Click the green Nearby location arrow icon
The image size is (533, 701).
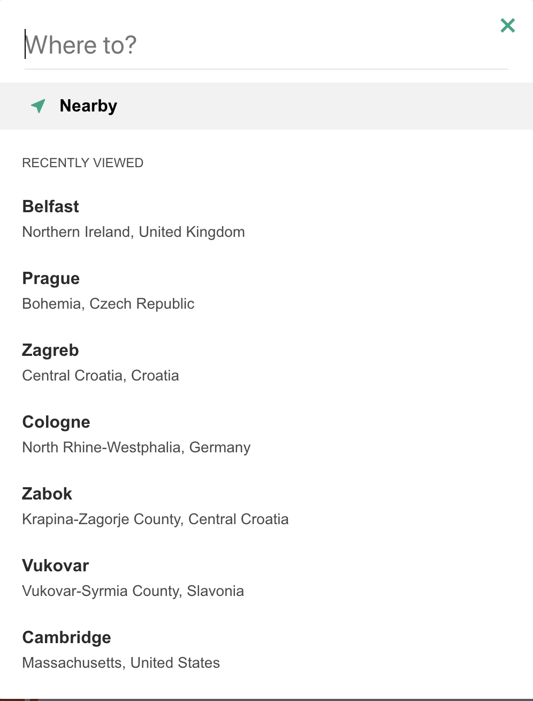pyautogui.click(x=38, y=106)
